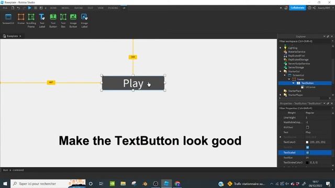Switch to the PLUGINS ribbon tab

(x=113, y=8)
